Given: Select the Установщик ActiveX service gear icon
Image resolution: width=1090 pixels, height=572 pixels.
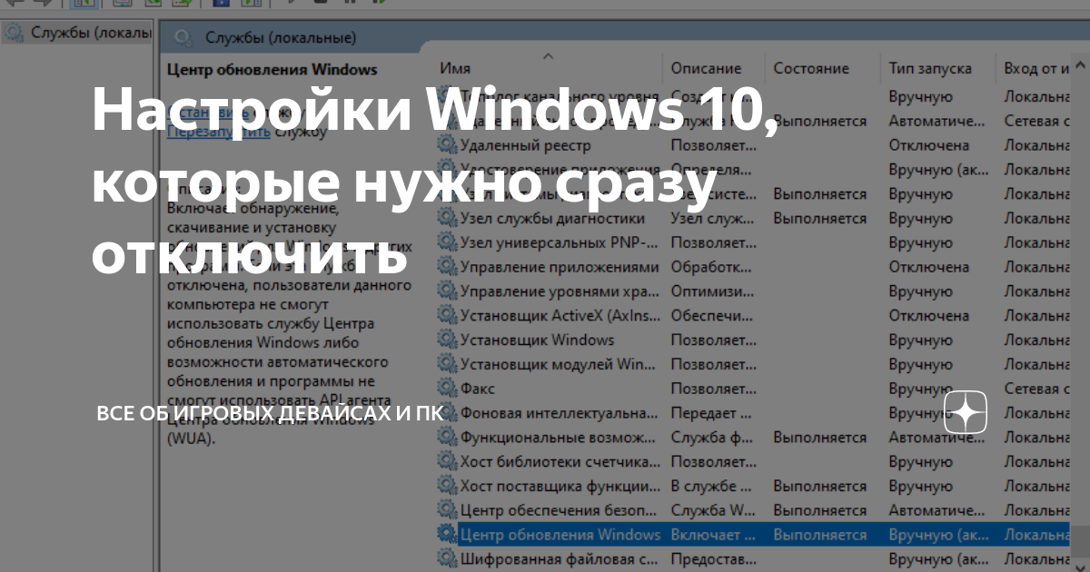Looking at the screenshot, I should click(x=447, y=316).
